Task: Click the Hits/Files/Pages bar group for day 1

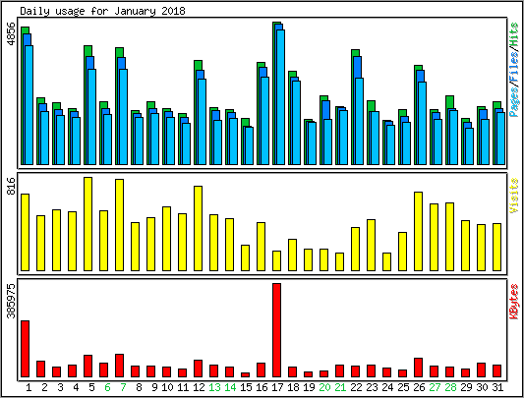Action: pyautogui.click(x=28, y=95)
